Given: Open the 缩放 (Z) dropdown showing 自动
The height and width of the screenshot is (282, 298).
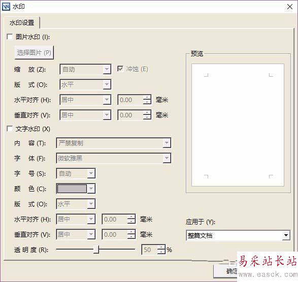Looking at the screenshot, I should (x=85, y=70).
